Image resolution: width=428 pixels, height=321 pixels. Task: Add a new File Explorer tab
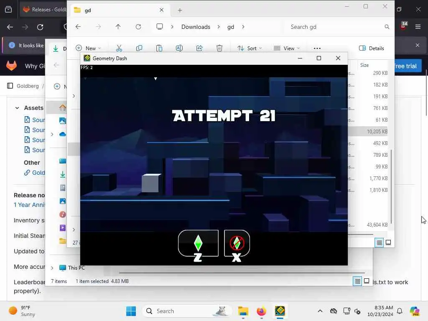[180, 10]
